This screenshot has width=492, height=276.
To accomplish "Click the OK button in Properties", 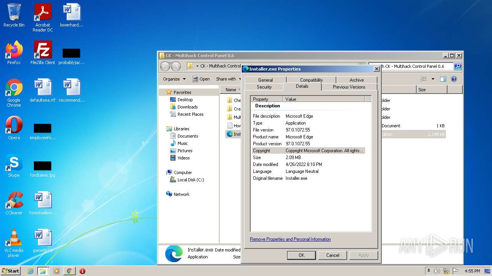I will point(301,255).
